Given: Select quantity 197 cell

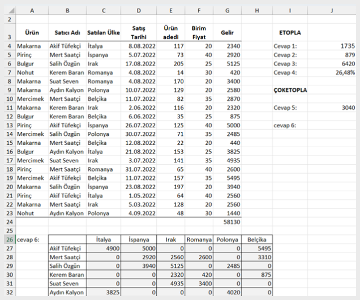Looking at the screenshot, I should point(170,187).
